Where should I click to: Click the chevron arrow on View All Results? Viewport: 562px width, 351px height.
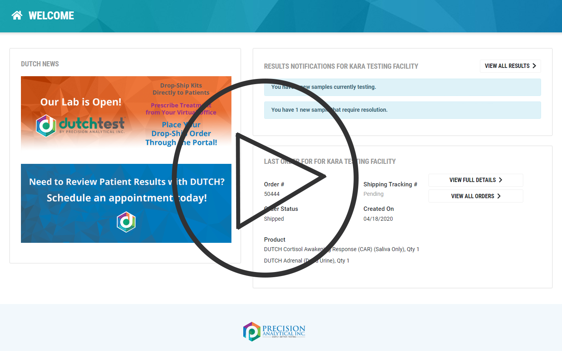[535, 66]
